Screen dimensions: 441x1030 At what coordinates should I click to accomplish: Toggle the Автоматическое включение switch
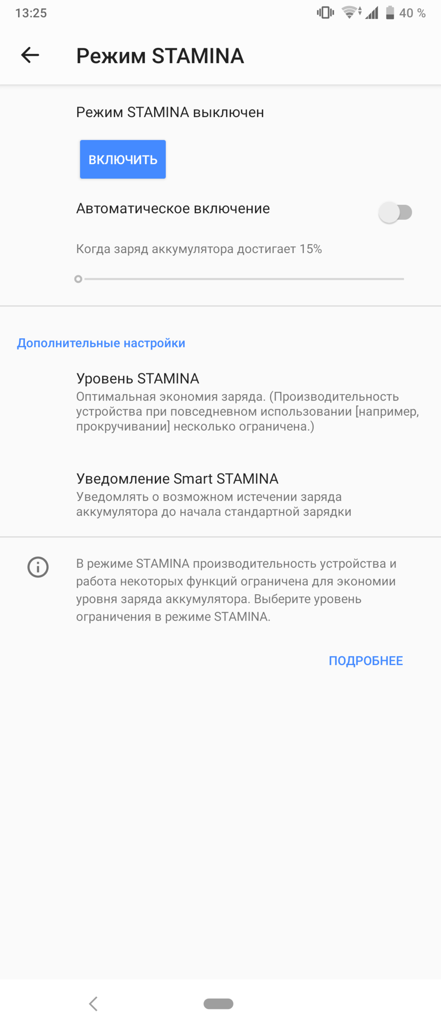point(395,212)
